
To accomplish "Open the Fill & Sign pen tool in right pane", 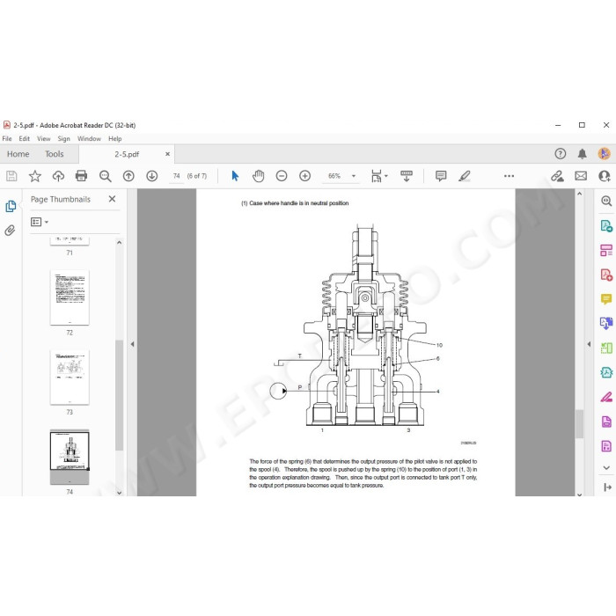I will tap(606, 397).
